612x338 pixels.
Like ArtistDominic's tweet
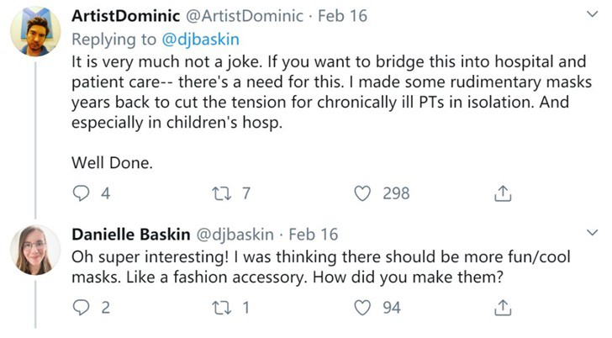click(362, 193)
